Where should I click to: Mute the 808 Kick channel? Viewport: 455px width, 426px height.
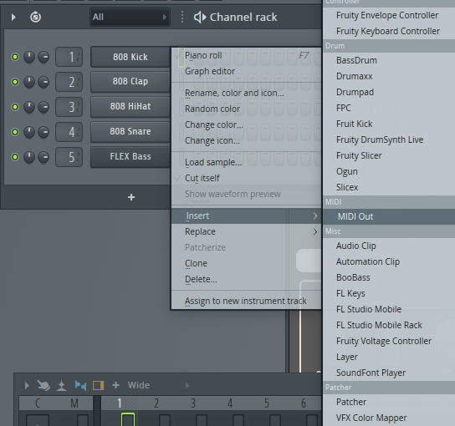(x=15, y=57)
